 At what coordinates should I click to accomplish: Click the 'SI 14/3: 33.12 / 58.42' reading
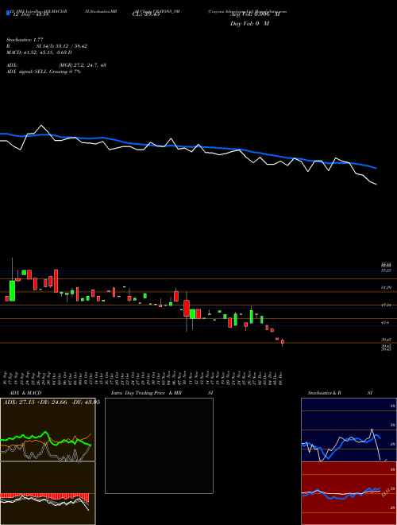tap(62, 46)
